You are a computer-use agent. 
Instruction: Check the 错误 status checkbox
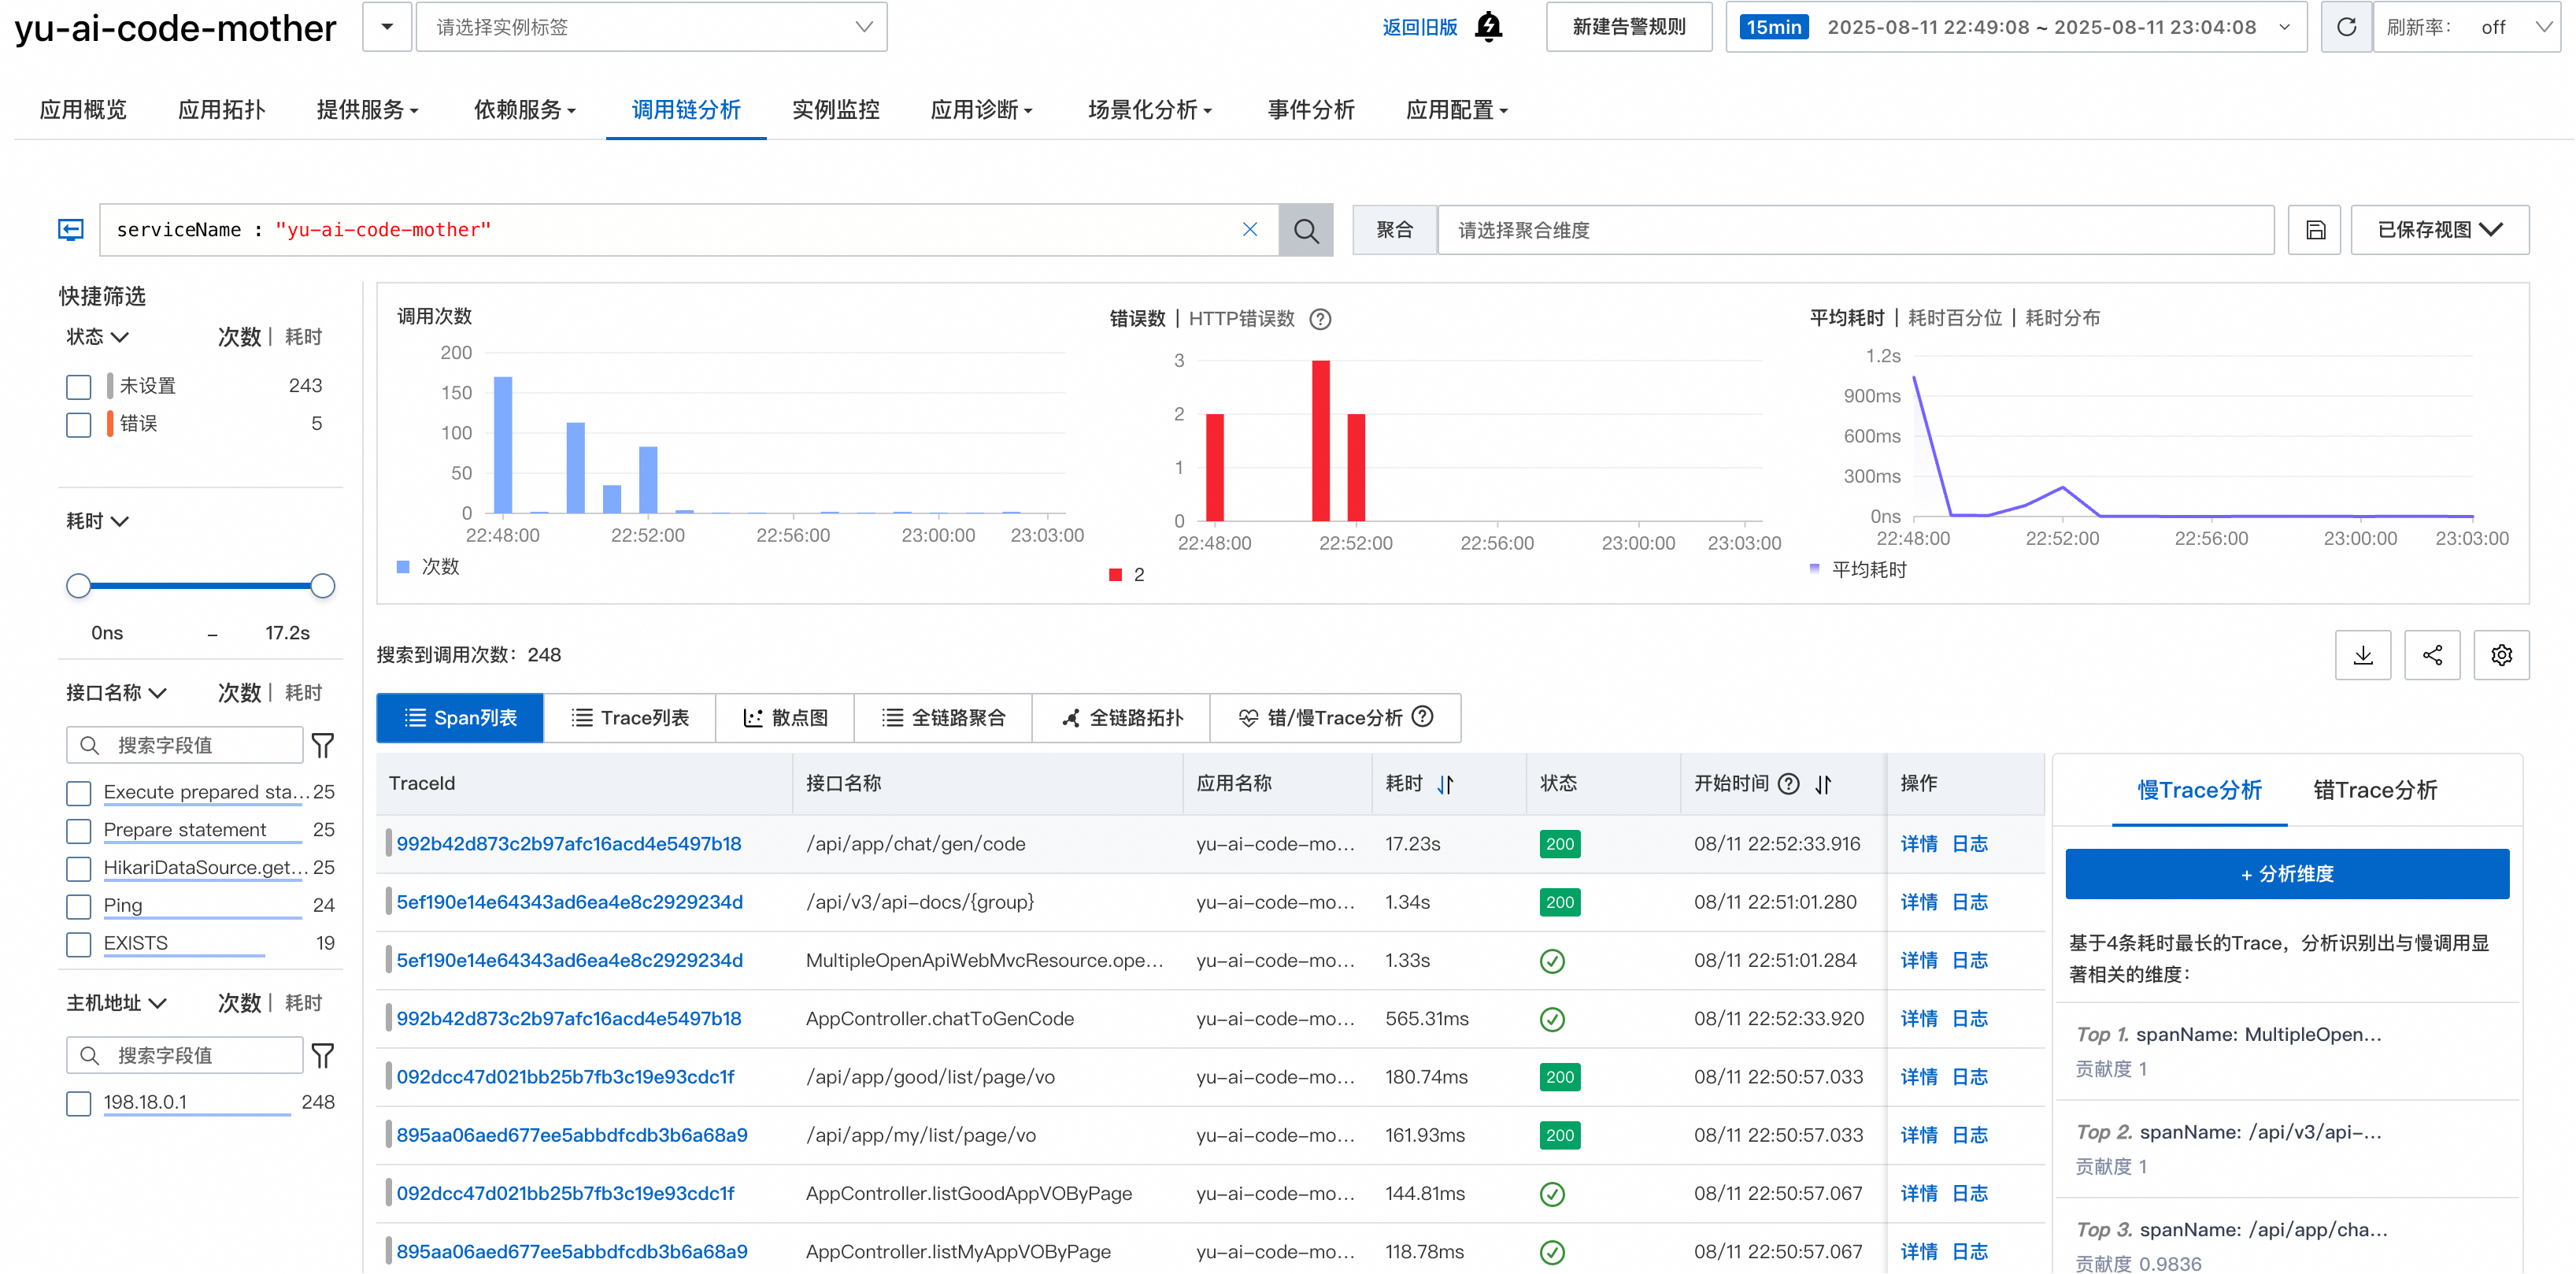pyautogui.click(x=78, y=424)
